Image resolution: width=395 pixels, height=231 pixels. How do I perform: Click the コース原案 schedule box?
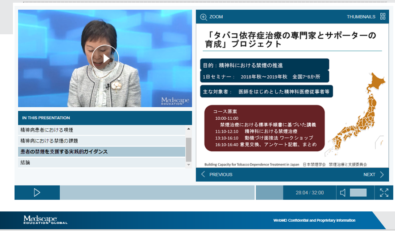[x=265, y=128]
